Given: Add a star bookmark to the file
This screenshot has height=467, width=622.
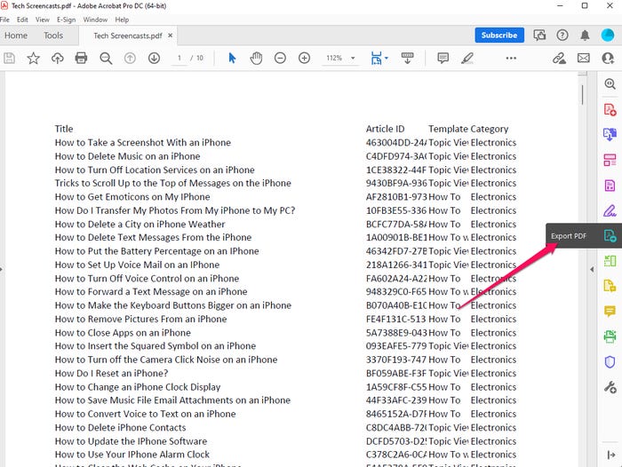Looking at the screenshot, I should coord(34,59).
